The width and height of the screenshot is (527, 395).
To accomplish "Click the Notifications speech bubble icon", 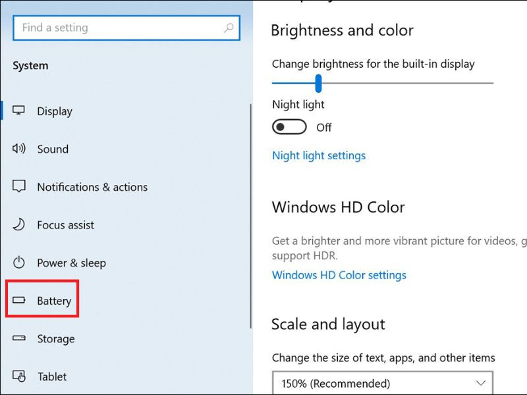I will coord(19,186).
